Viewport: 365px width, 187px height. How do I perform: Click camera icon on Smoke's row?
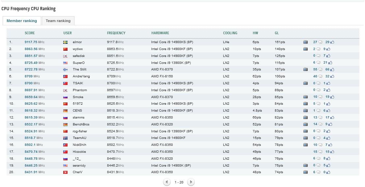[305, 97]
